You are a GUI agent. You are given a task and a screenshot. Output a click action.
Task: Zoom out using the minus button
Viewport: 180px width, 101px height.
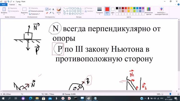click(x=162, y=94)
